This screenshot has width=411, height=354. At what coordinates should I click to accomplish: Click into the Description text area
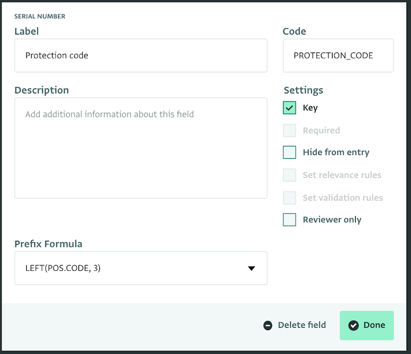[x=141, y=148]
